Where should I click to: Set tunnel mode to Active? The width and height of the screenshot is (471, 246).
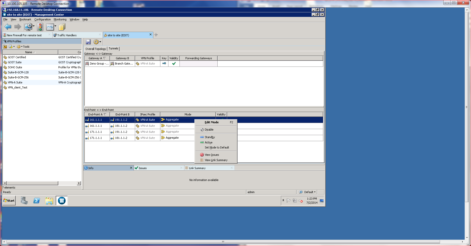[x=216, y=142]
